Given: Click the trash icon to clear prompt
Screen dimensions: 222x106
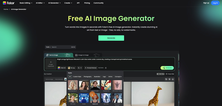Looking at the screenshot, I should [x=106, y=68].
